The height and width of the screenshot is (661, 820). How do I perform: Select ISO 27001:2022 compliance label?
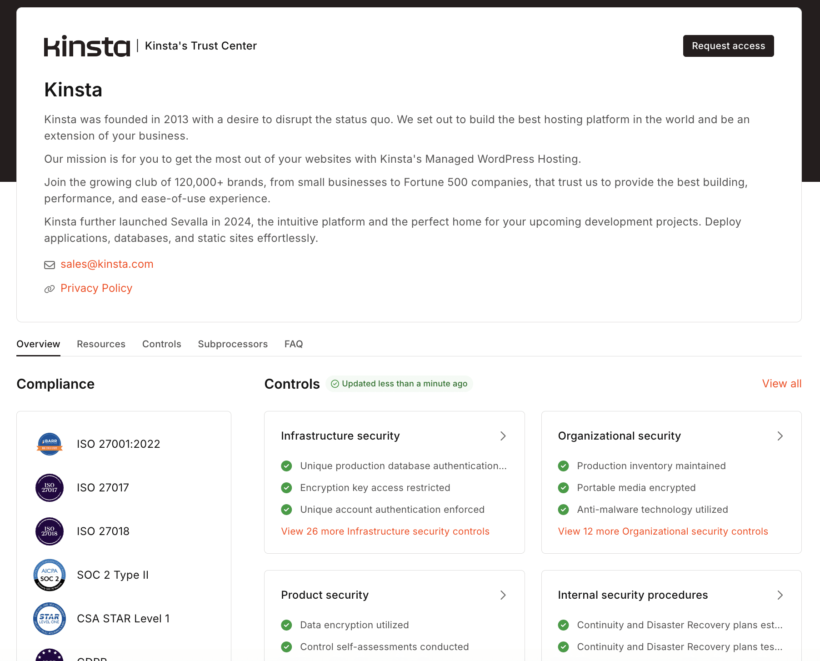pos(119,444)
